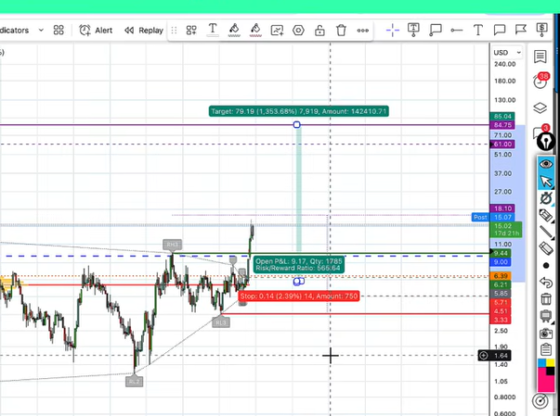The height and width of the screenshot is (416, 560).
Task: Open more options three-dots menu
Action: point(363,31)
